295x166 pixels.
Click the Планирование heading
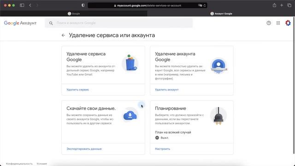coord(171,108)
